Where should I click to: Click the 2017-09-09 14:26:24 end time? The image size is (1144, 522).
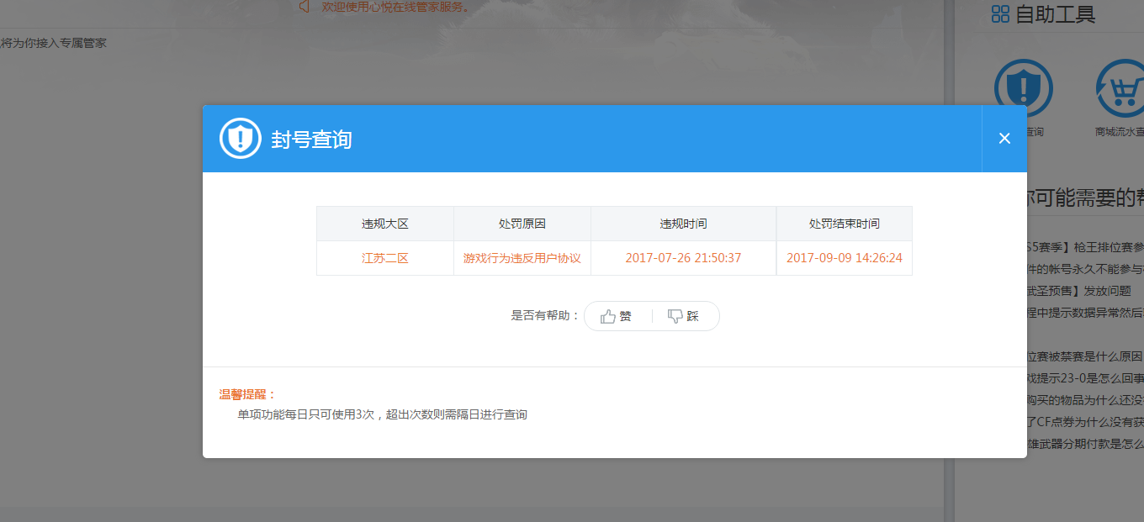tap(845, 258)
